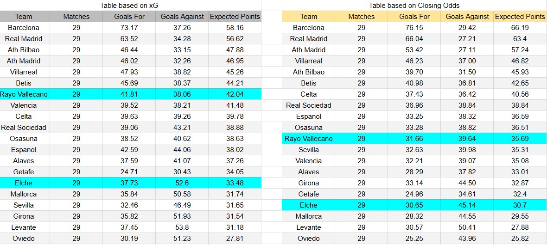This screenshot has height=245, width=547.
Task: Click Goals Against header in the xG table
Action: [x=182, y=17]
